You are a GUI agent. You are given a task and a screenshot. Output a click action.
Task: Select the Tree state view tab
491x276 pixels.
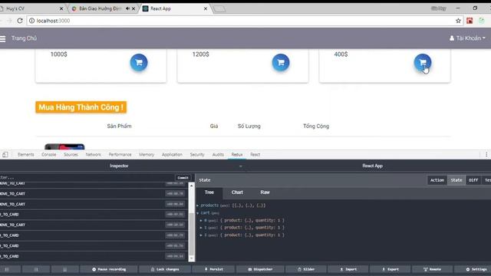[209, 192]
